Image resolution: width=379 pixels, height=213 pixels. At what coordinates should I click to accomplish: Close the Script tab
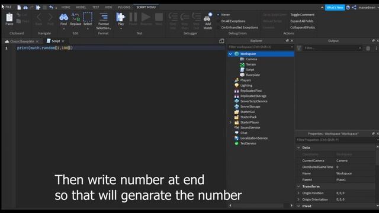pyautogui.click(x=63, y=41)
